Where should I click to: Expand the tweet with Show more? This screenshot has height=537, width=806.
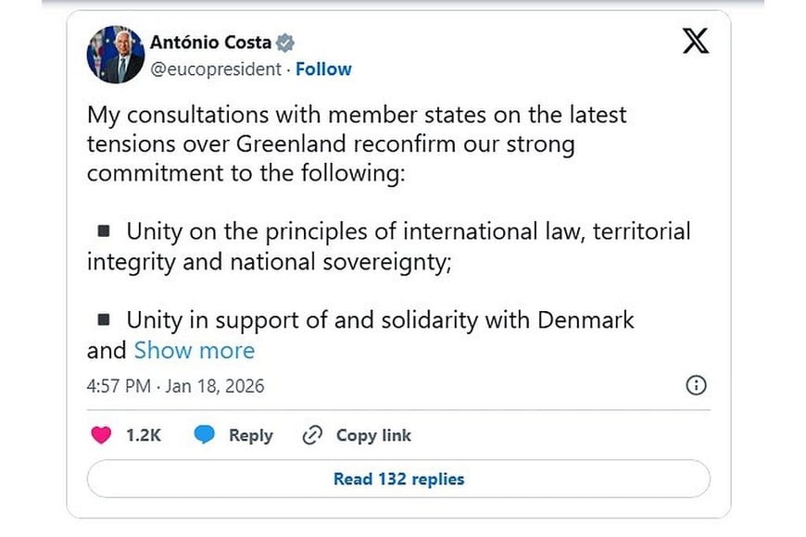194,350
